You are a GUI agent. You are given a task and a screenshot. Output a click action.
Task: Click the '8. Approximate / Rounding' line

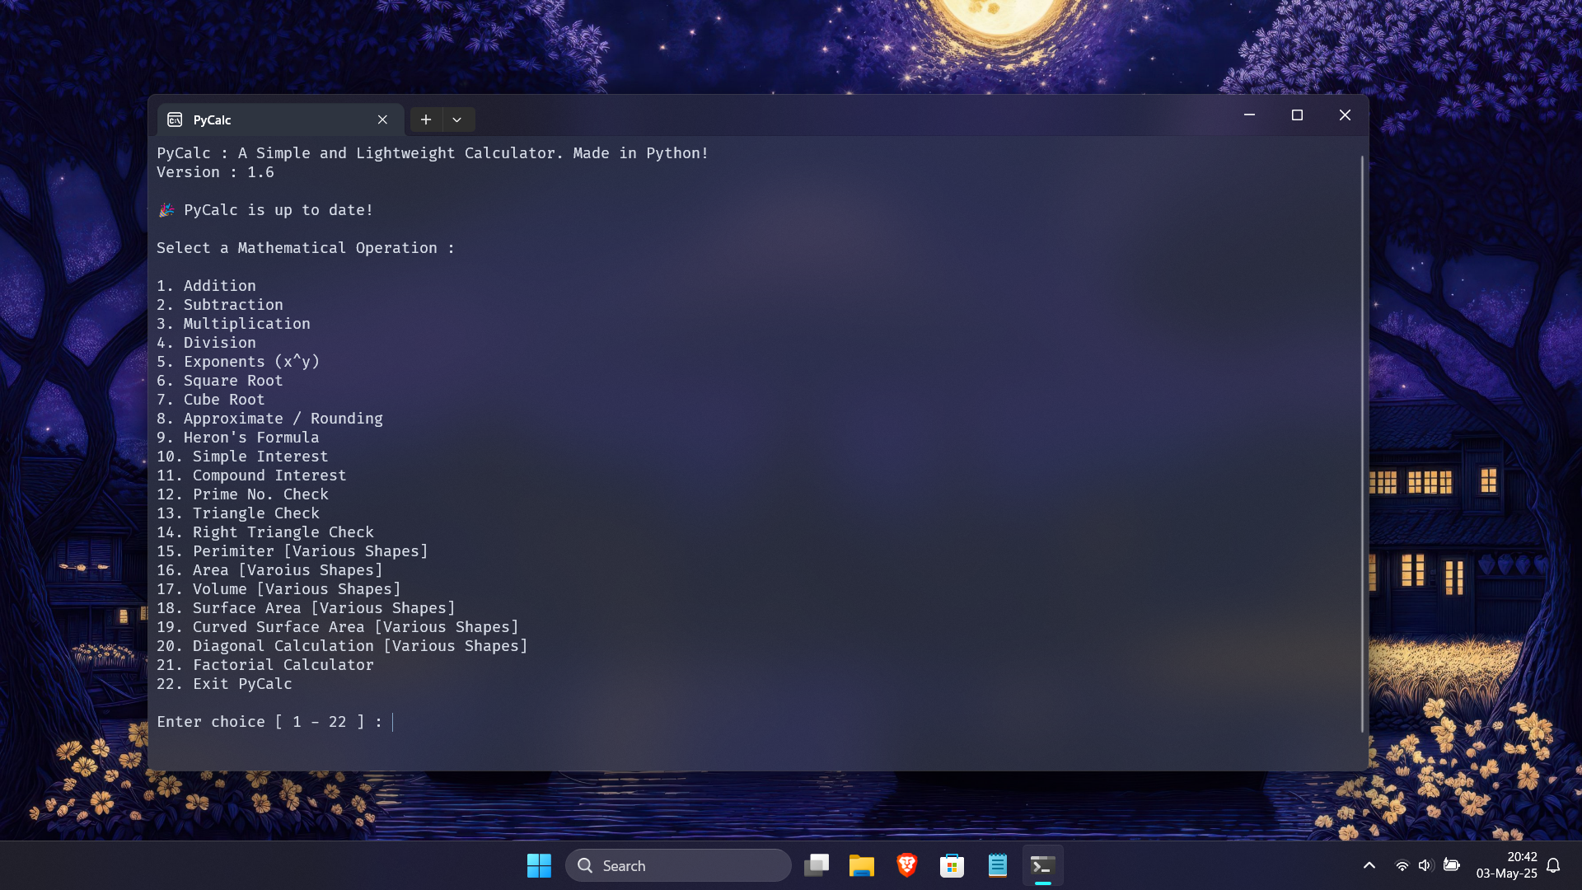click(x=269, y=419)
